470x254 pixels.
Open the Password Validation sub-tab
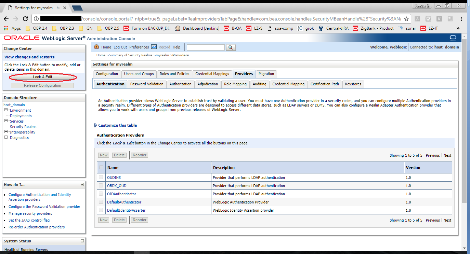tap(147, 84)
